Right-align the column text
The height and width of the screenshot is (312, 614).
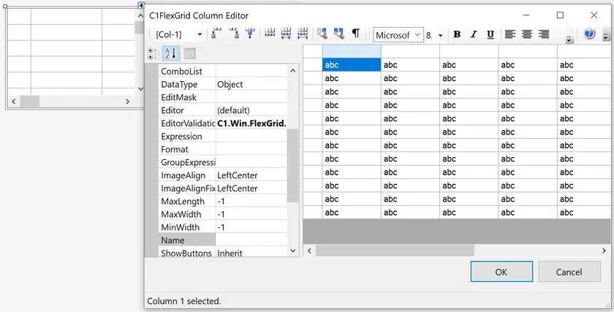pyautogui.click(x=543, y=34)
